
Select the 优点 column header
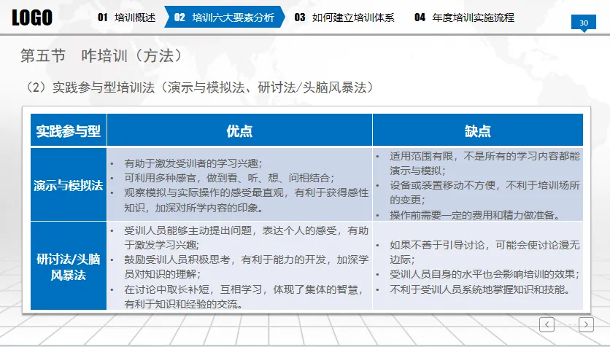(239, 130)
